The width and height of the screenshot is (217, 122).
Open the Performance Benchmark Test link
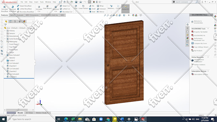coord(198,39)
